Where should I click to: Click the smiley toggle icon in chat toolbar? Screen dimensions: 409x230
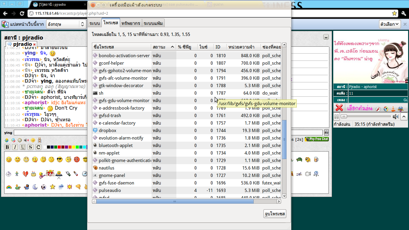[33, 140]
